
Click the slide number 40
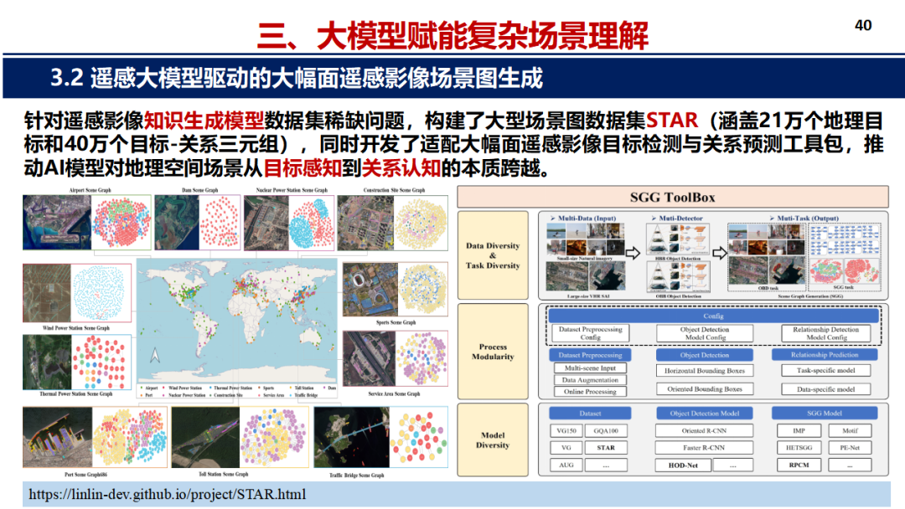tap(863, 25)
